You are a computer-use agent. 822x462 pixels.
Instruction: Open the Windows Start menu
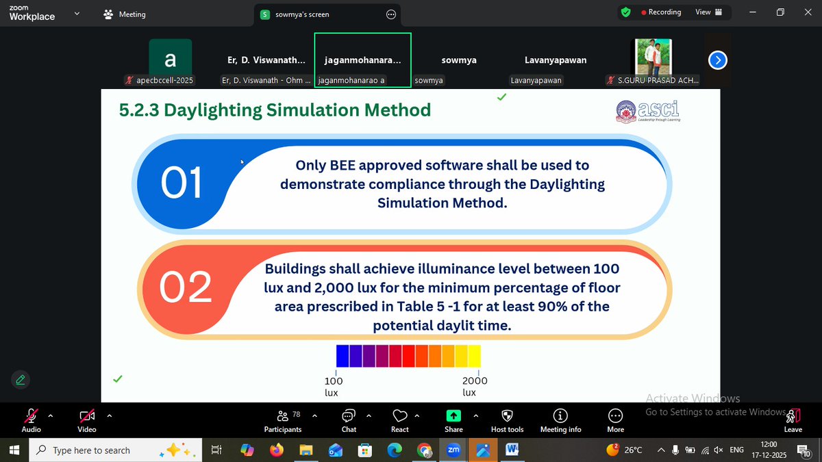point(15,450)
